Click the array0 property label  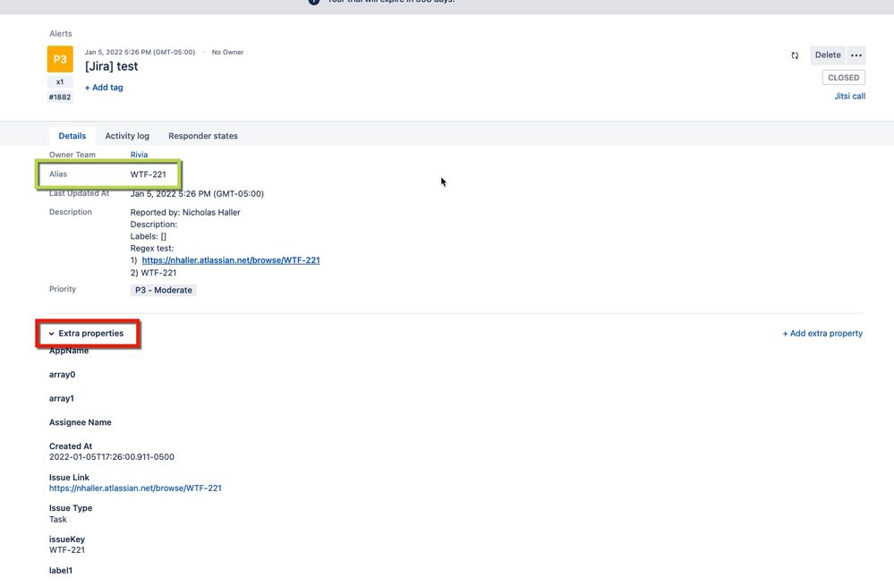(62, 375)
